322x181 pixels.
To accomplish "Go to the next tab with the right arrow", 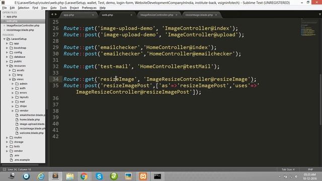I will pos(56,15).
